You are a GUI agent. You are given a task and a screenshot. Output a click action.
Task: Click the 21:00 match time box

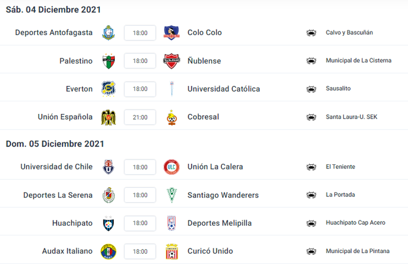[140, 117]
